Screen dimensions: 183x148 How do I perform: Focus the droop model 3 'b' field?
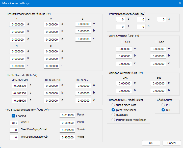tap(83, 31)
